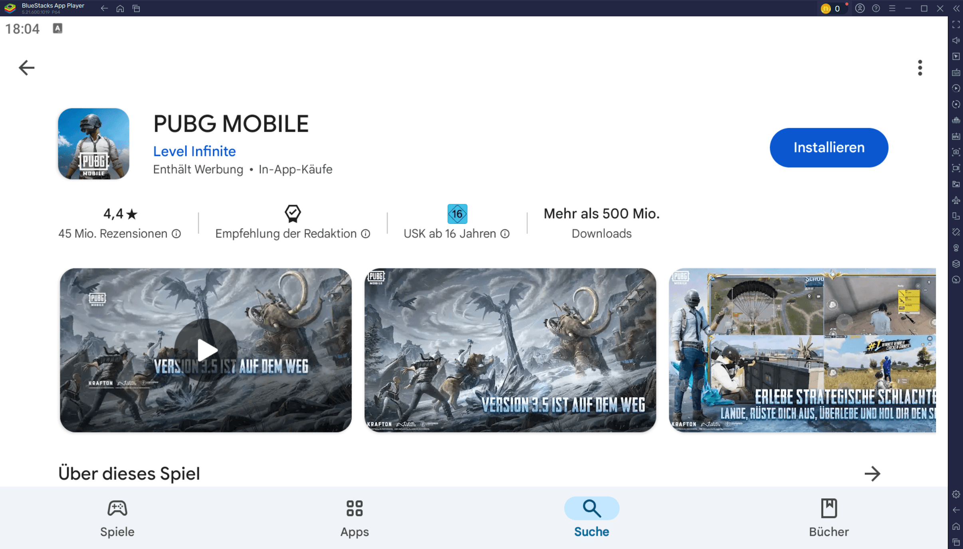Navigate back using the arrow icon
The image size is (963, 549).
26,67
